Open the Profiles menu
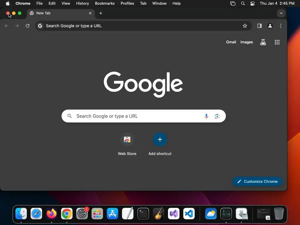 coord(127,4)
